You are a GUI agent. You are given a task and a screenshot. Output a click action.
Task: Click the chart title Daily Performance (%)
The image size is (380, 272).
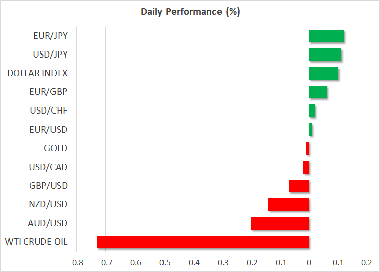click(190, 12)
